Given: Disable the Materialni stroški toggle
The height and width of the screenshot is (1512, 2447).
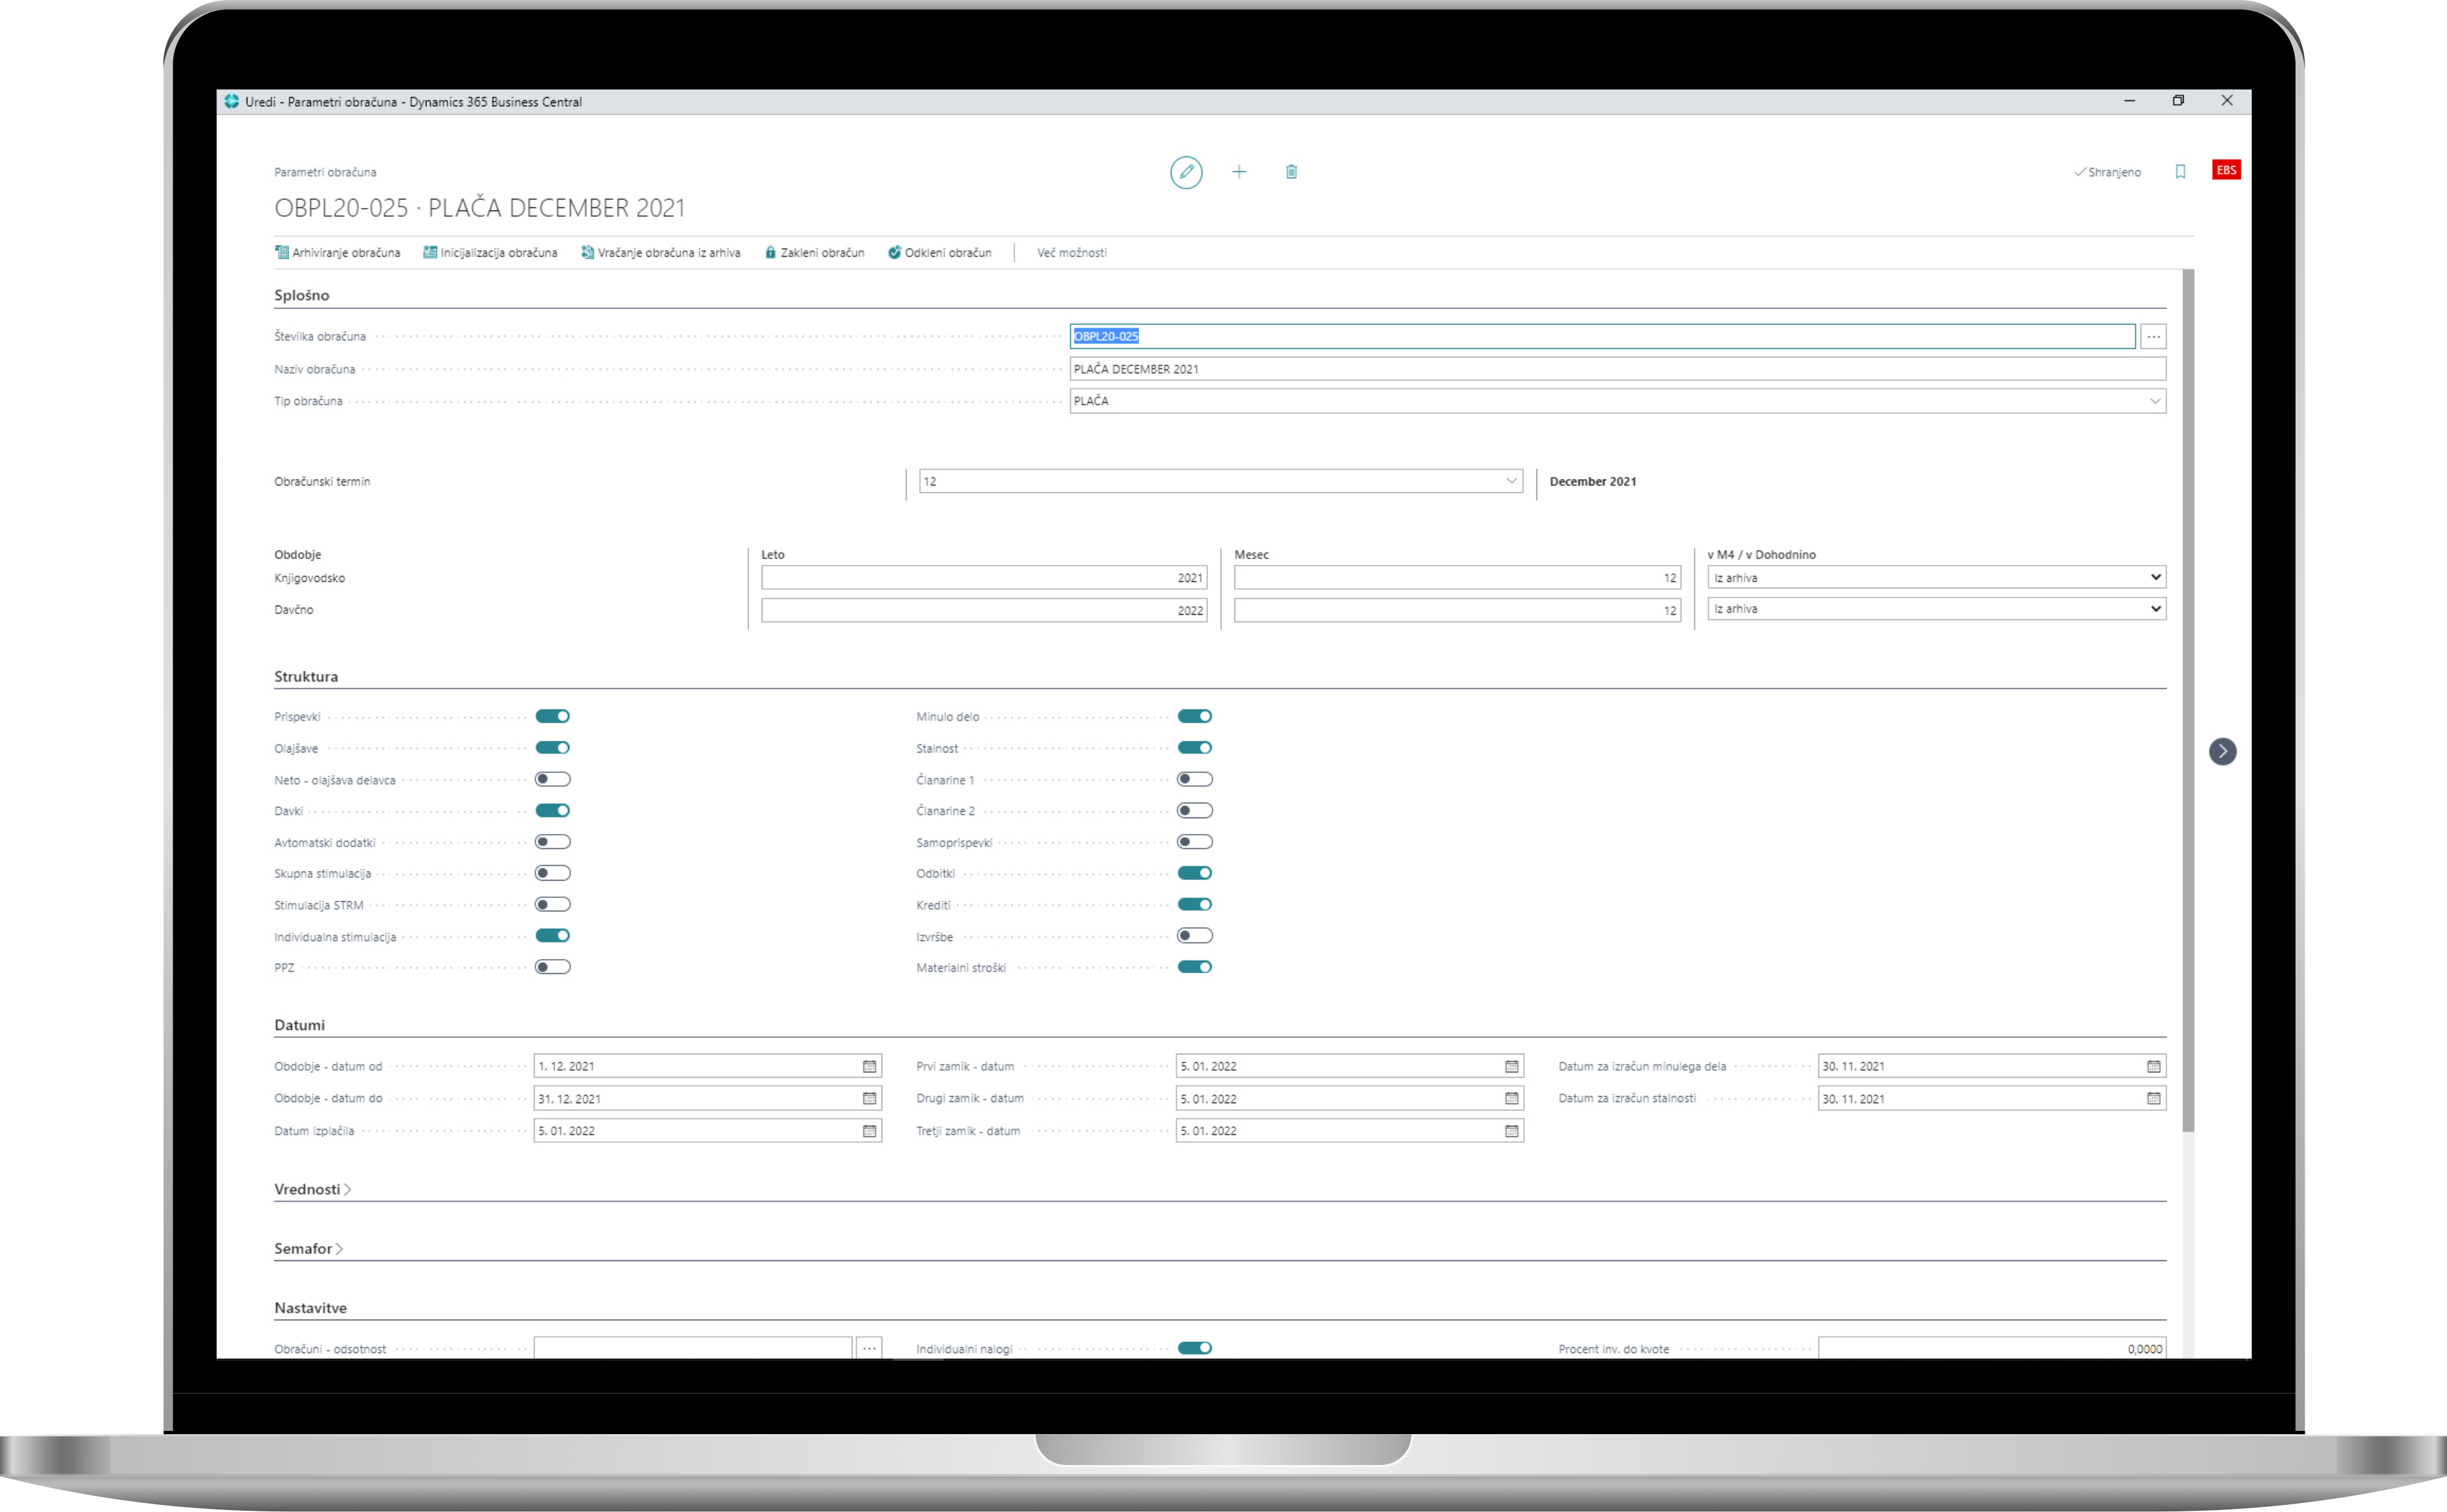Looking at the screenshot, I should click(1195, 967).
